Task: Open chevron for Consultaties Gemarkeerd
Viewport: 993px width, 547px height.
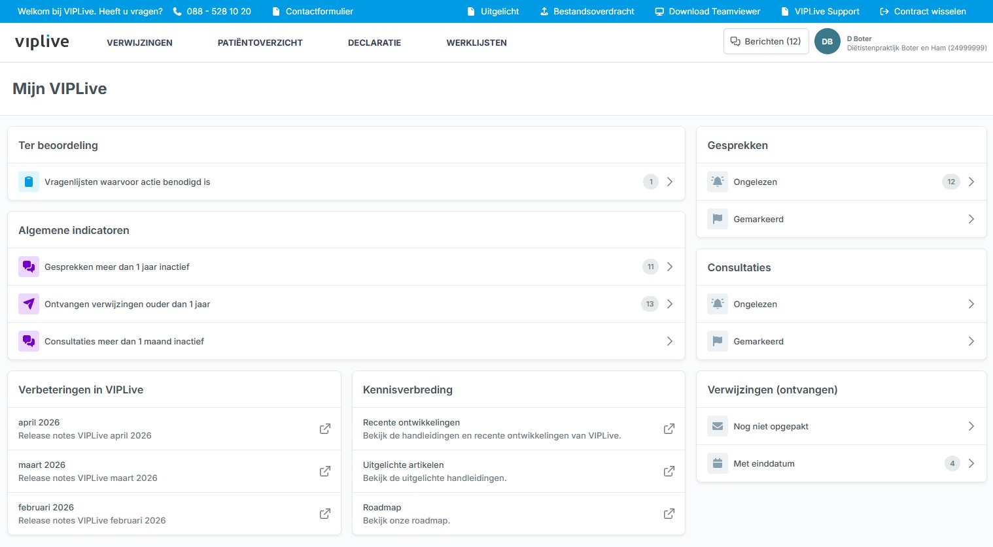Action: click(971, 341)
